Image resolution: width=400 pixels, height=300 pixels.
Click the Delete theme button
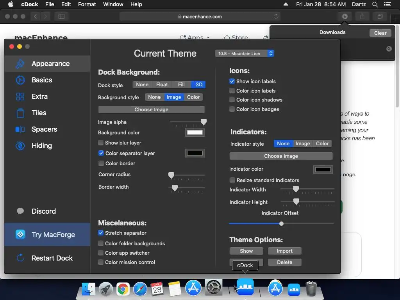[284, 262]
